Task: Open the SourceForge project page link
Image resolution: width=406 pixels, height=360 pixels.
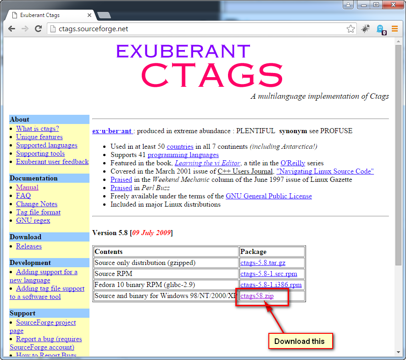Action: coord(46,322)
